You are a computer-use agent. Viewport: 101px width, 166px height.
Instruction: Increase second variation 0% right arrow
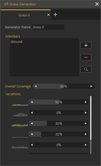tap(86, 113)
